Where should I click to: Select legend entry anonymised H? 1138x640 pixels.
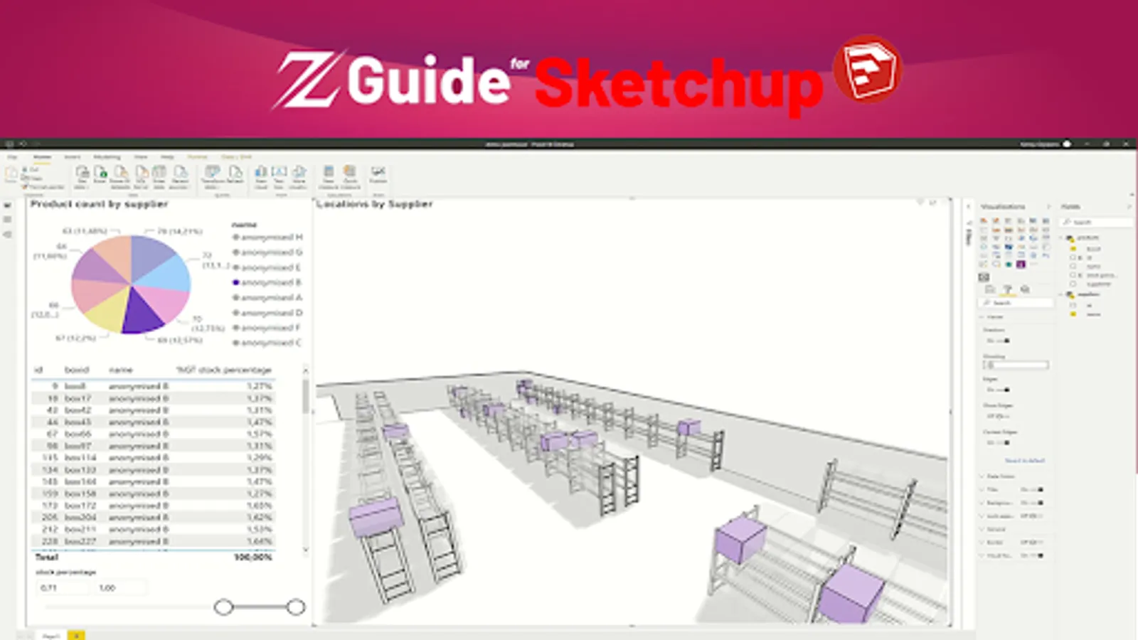[267, 237]
